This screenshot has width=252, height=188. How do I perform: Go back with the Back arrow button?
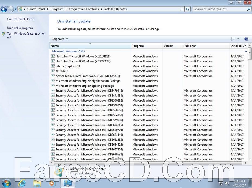point(4,9)
